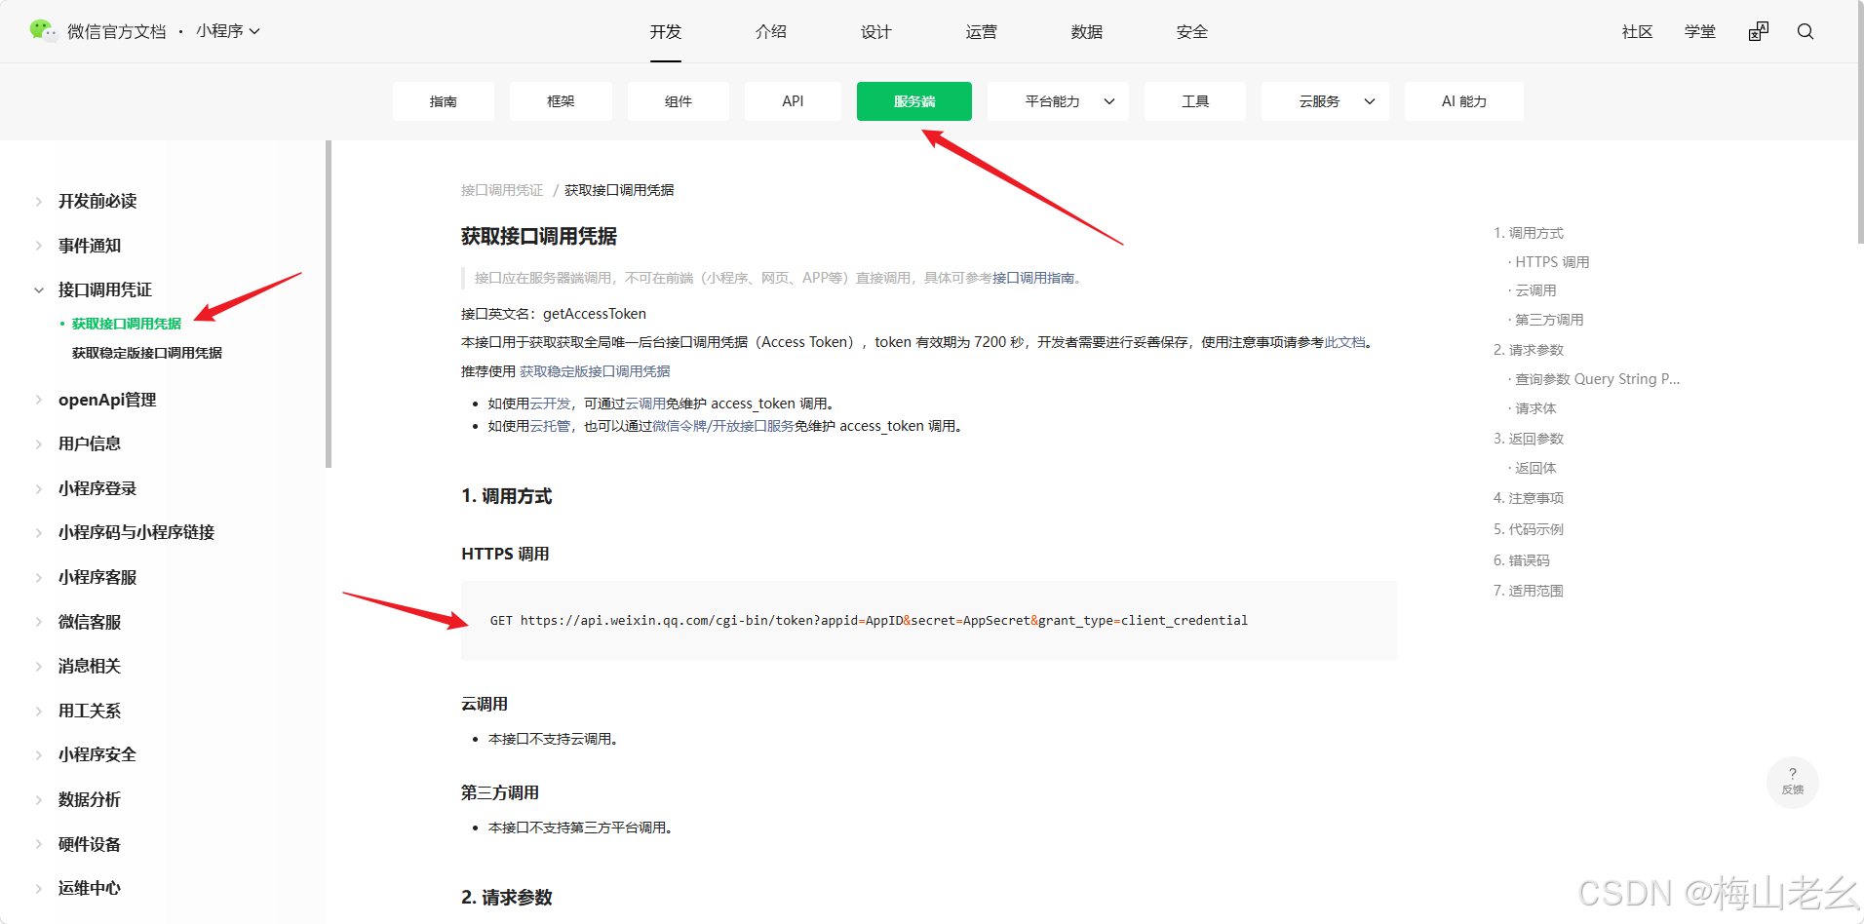Expand the 小程序客服 sidebar section
The height and width of the screenshot is (924, 1864).
tap(97, 577)
